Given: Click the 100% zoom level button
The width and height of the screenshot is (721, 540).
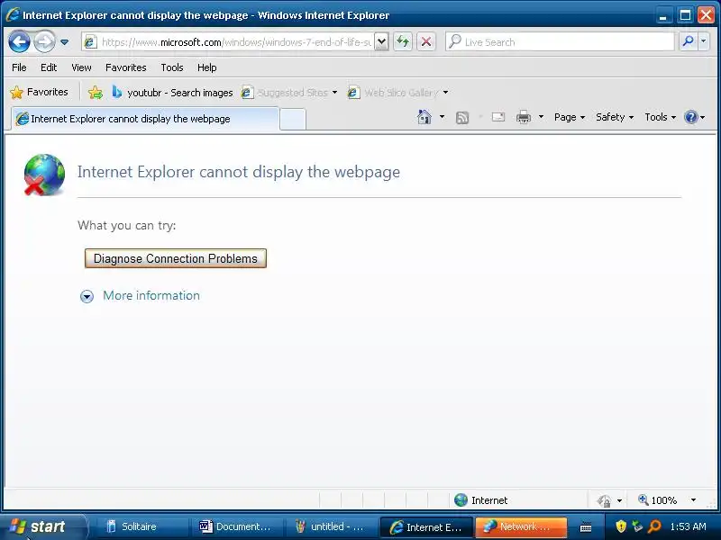Looking at the screenshot, I should point(658,500).
